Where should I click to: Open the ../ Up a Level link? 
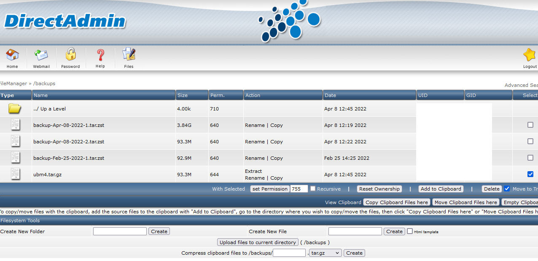50,109
